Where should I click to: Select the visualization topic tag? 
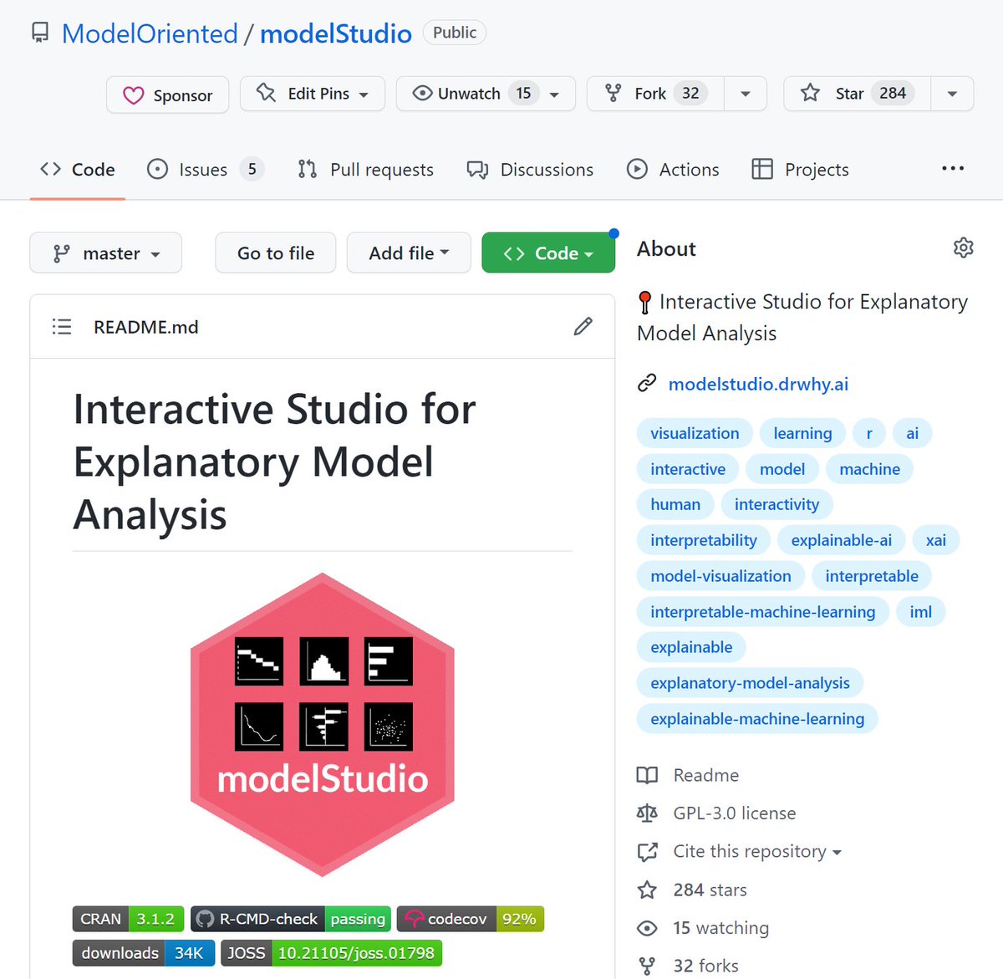[x=695, y=433]
